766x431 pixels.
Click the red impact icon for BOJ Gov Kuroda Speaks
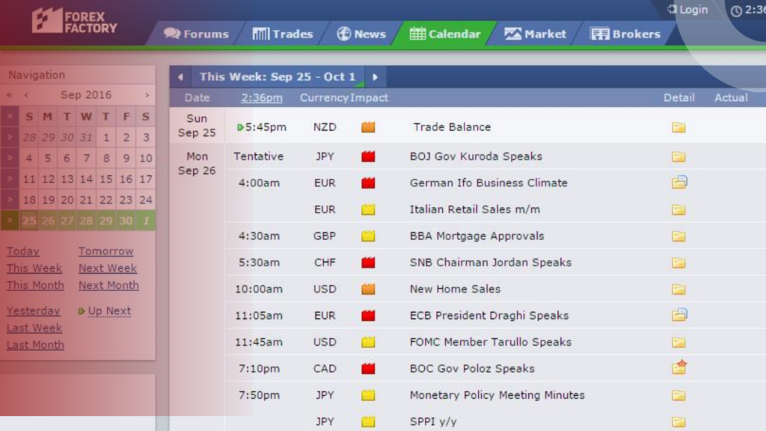pyautogui.click(x=368, y=156)
